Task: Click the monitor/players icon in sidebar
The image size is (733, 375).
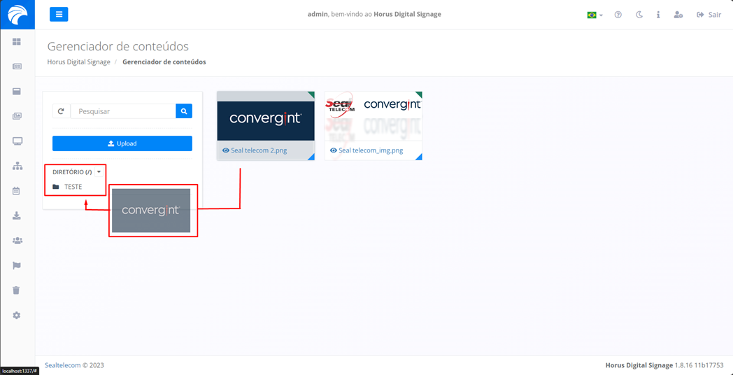Action: [x=17, y=141]
